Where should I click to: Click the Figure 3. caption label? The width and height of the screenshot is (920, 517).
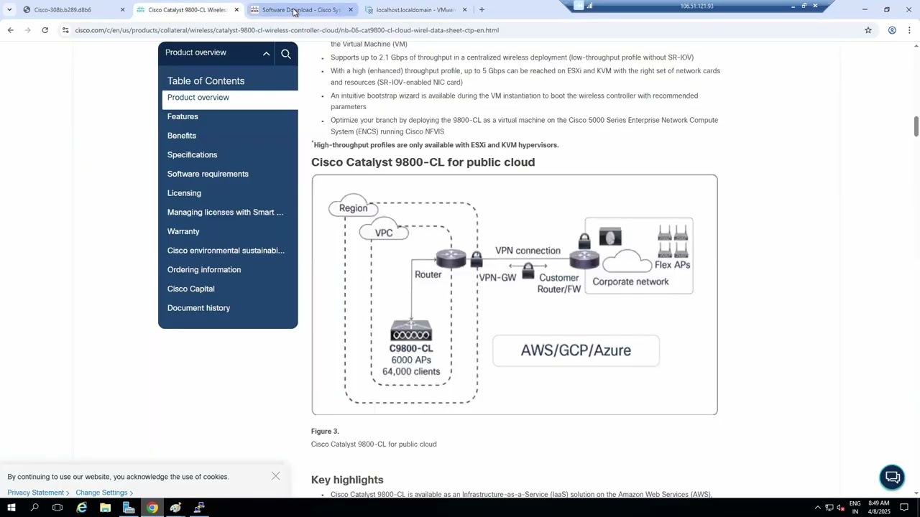pyautogui.click(x=325, y=432)
